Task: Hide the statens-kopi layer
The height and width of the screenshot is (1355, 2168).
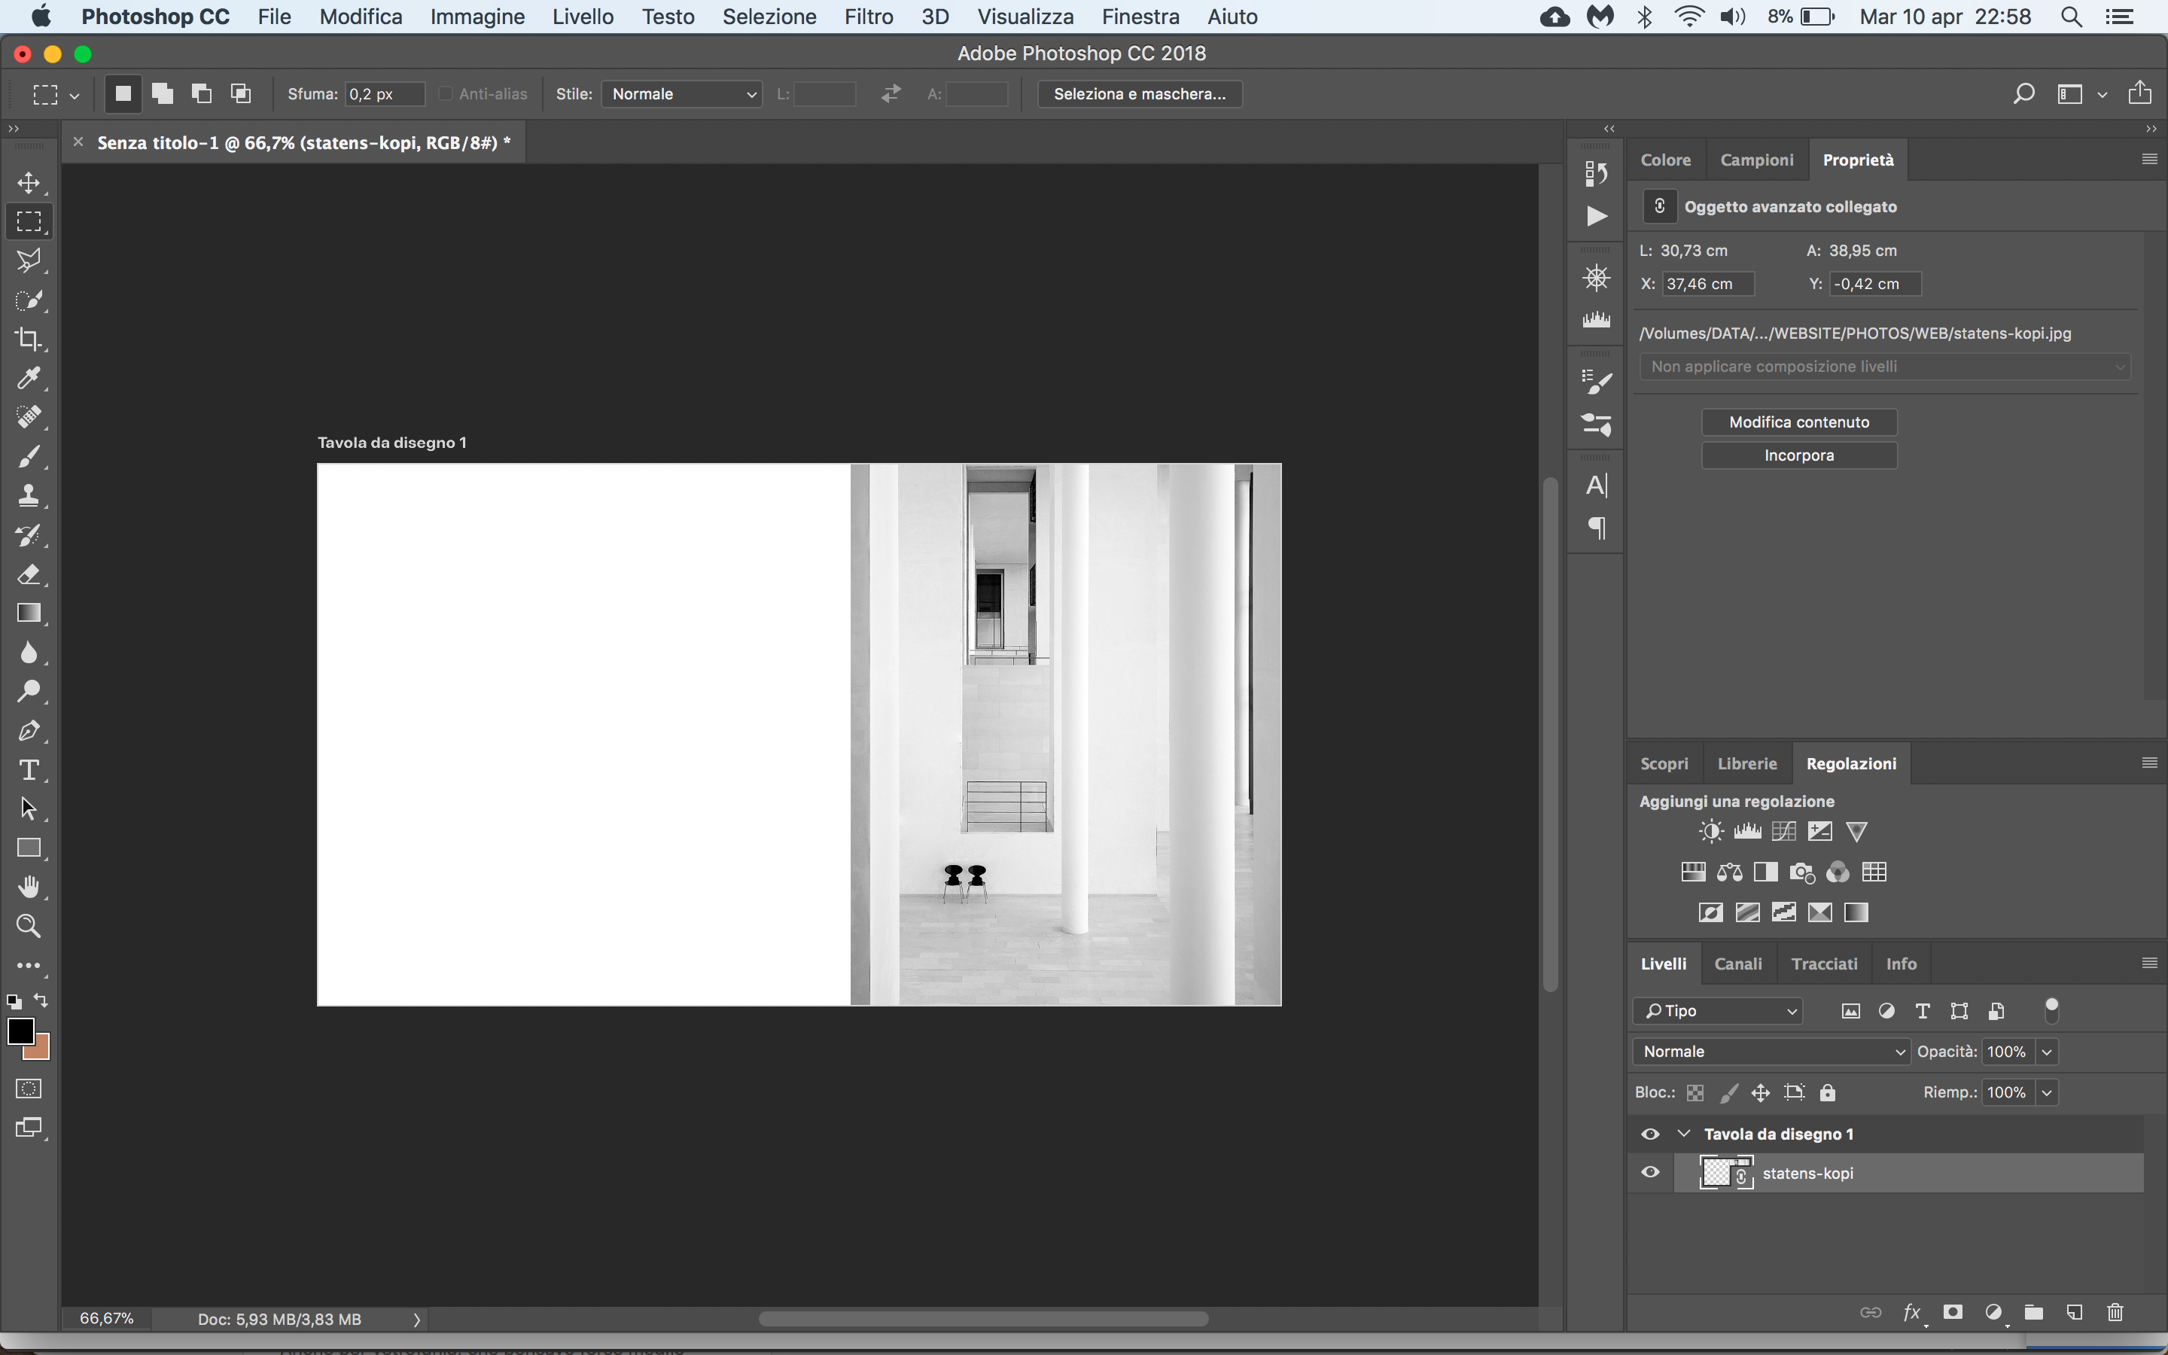Action: 1650,1172
